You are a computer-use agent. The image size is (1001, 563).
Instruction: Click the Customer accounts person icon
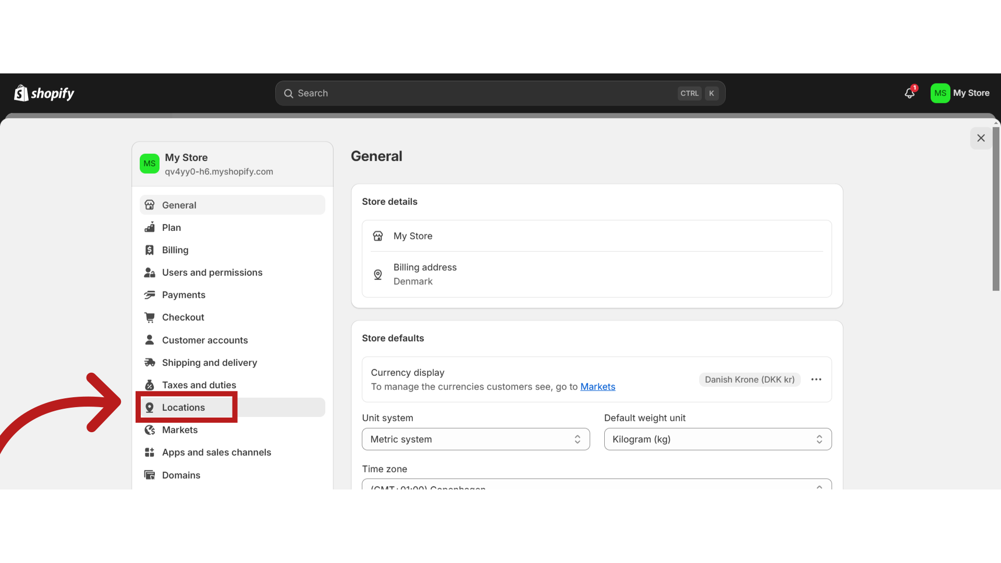click(150, 340)
